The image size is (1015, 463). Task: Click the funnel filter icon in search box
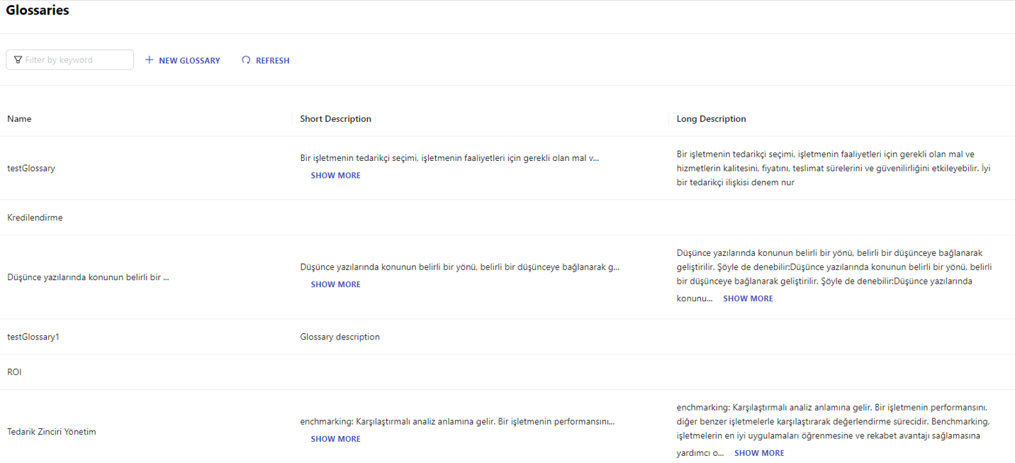18,60
